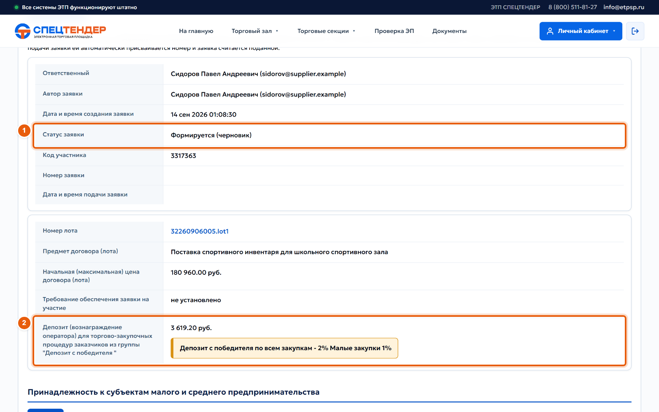
Task: Click the orange step marker number 2
Action: point(24,323)
